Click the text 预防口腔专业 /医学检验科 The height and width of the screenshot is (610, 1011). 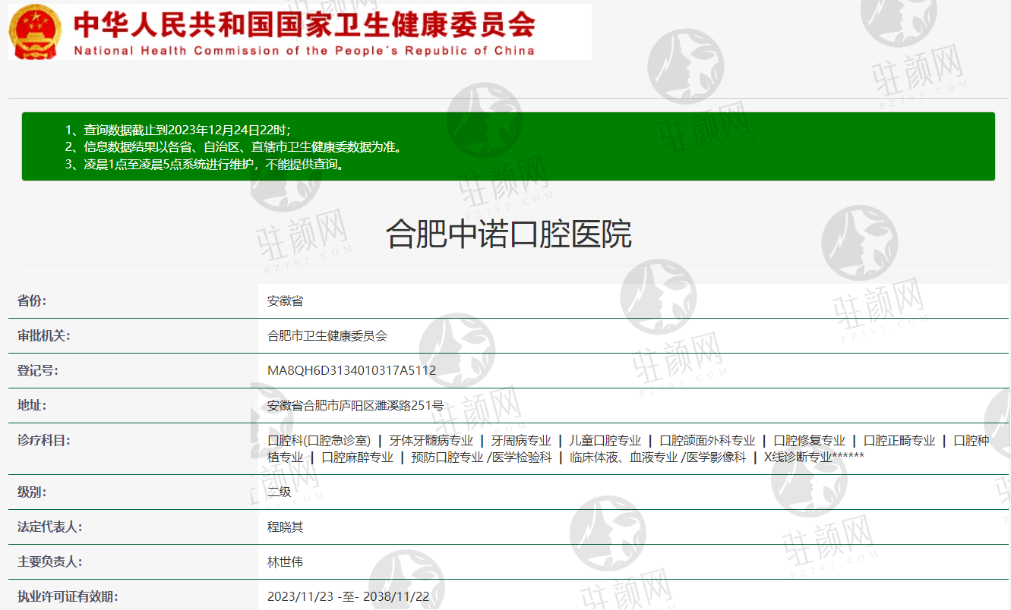pos(482,457)
